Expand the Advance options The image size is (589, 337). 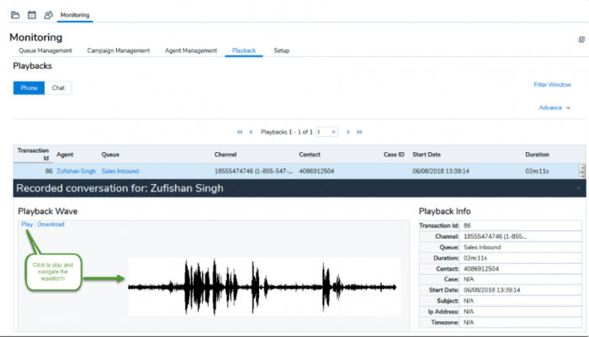pos(554,108)
